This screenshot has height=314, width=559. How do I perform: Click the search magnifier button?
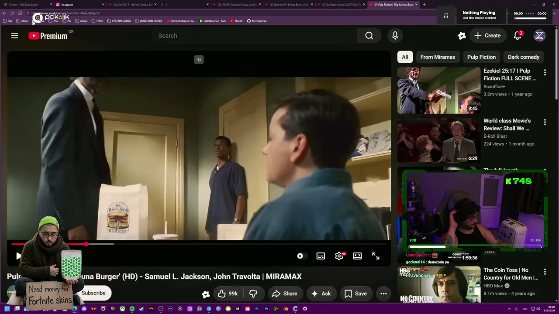pyautogui.click(x=369, y=36)
